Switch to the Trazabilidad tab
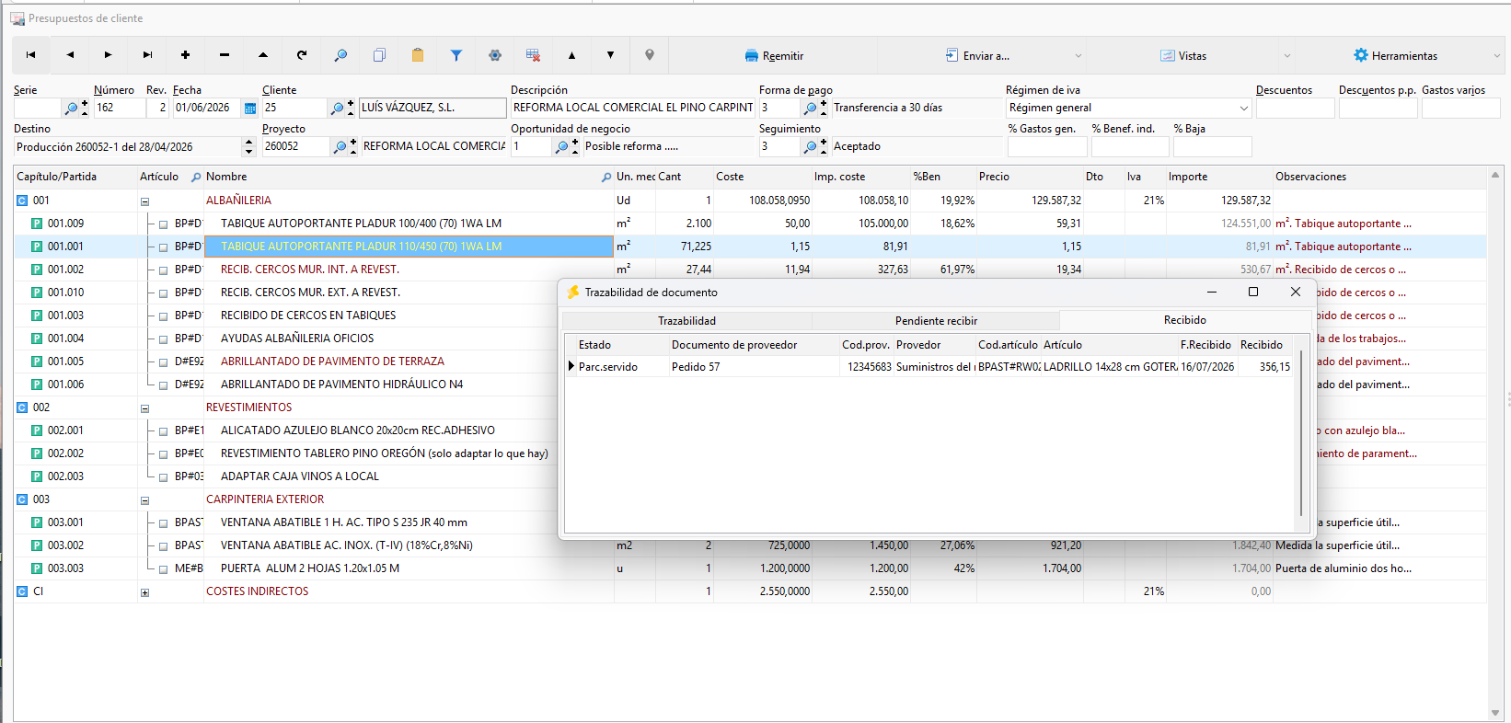The width and height of the screenshot is (1511, 723). click(686, 321)
